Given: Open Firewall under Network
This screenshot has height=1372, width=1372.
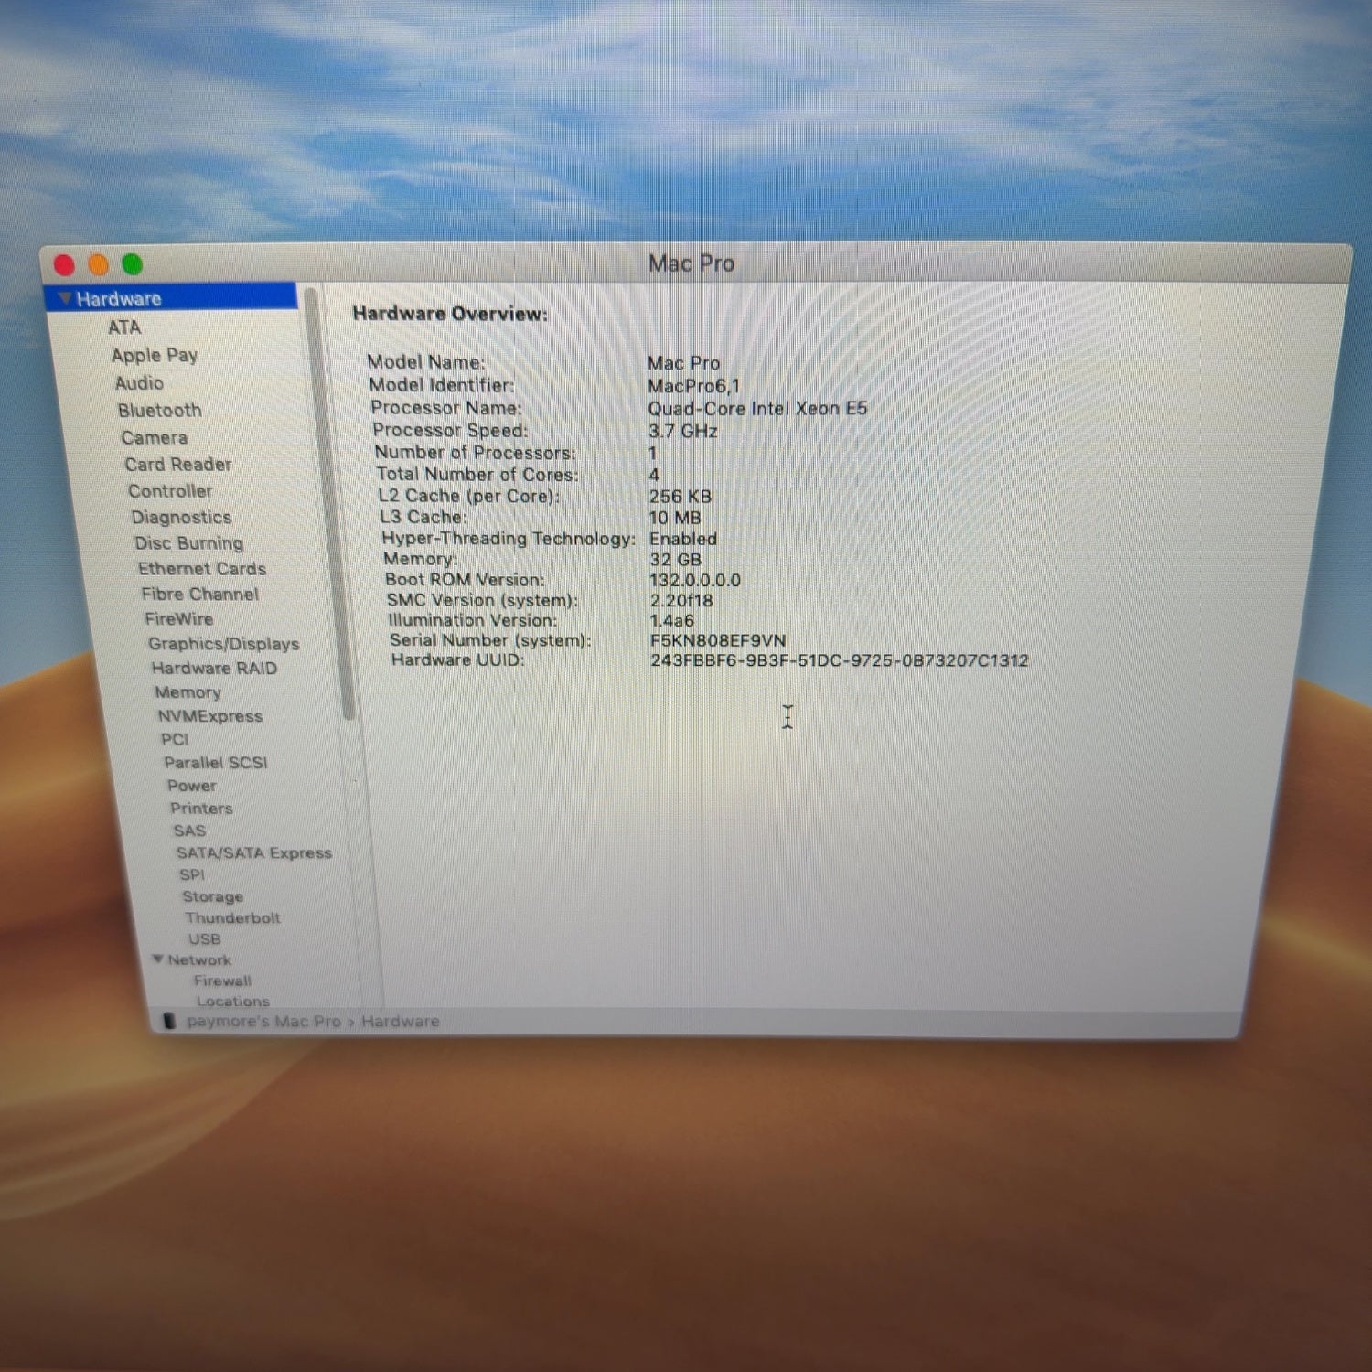Looking at the screenshot, I should [x=222, y=981].
